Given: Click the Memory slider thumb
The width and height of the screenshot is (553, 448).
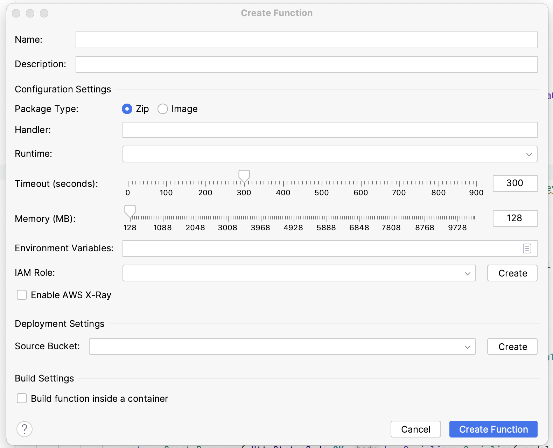Looking at the screenshot, I should click(130, 211).
